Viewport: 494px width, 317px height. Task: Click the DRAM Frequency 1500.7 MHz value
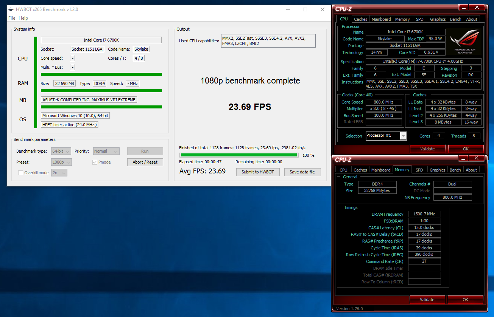[424, 214]
